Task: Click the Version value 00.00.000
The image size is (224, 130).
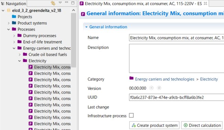Action: tap(138, 88)
